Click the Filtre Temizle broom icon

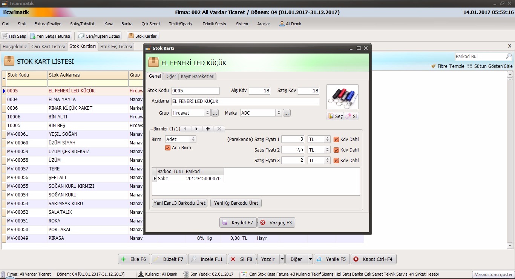(434, 66)
